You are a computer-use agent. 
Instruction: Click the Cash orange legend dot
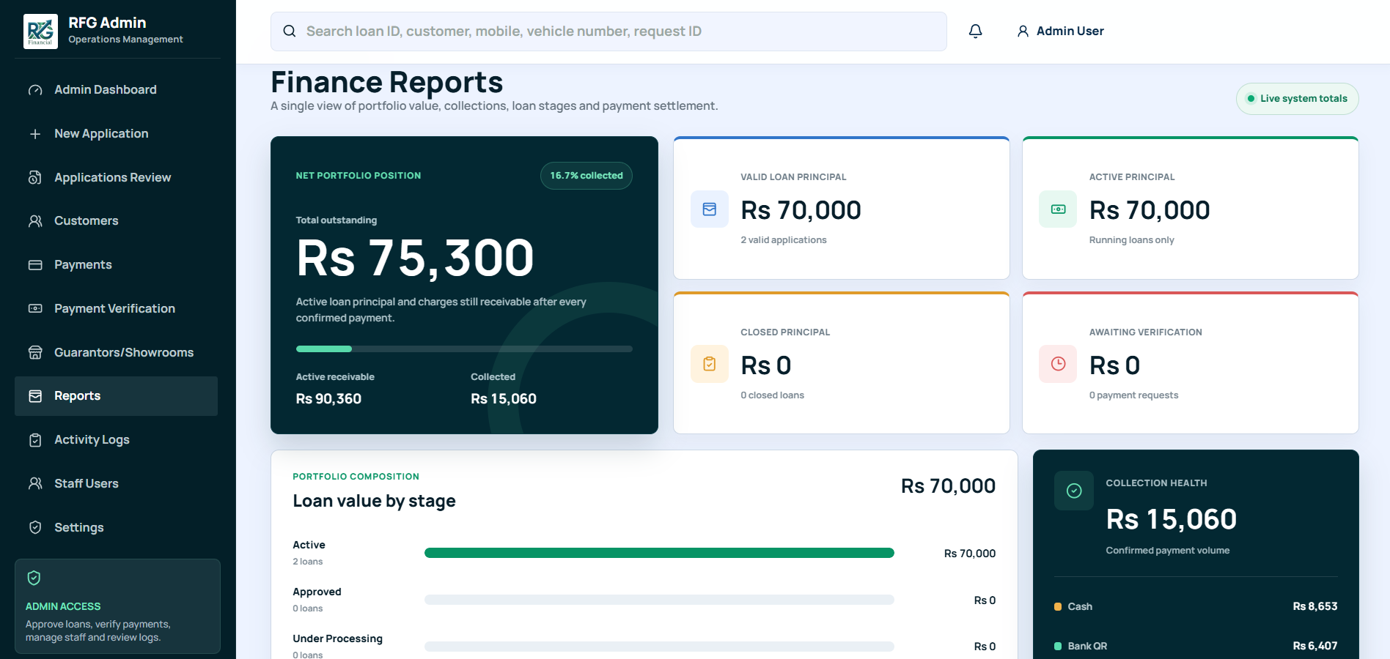point(1058,607)
